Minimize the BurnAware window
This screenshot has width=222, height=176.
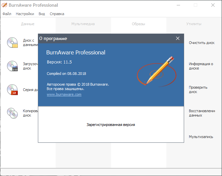click(x=178, y=5)
